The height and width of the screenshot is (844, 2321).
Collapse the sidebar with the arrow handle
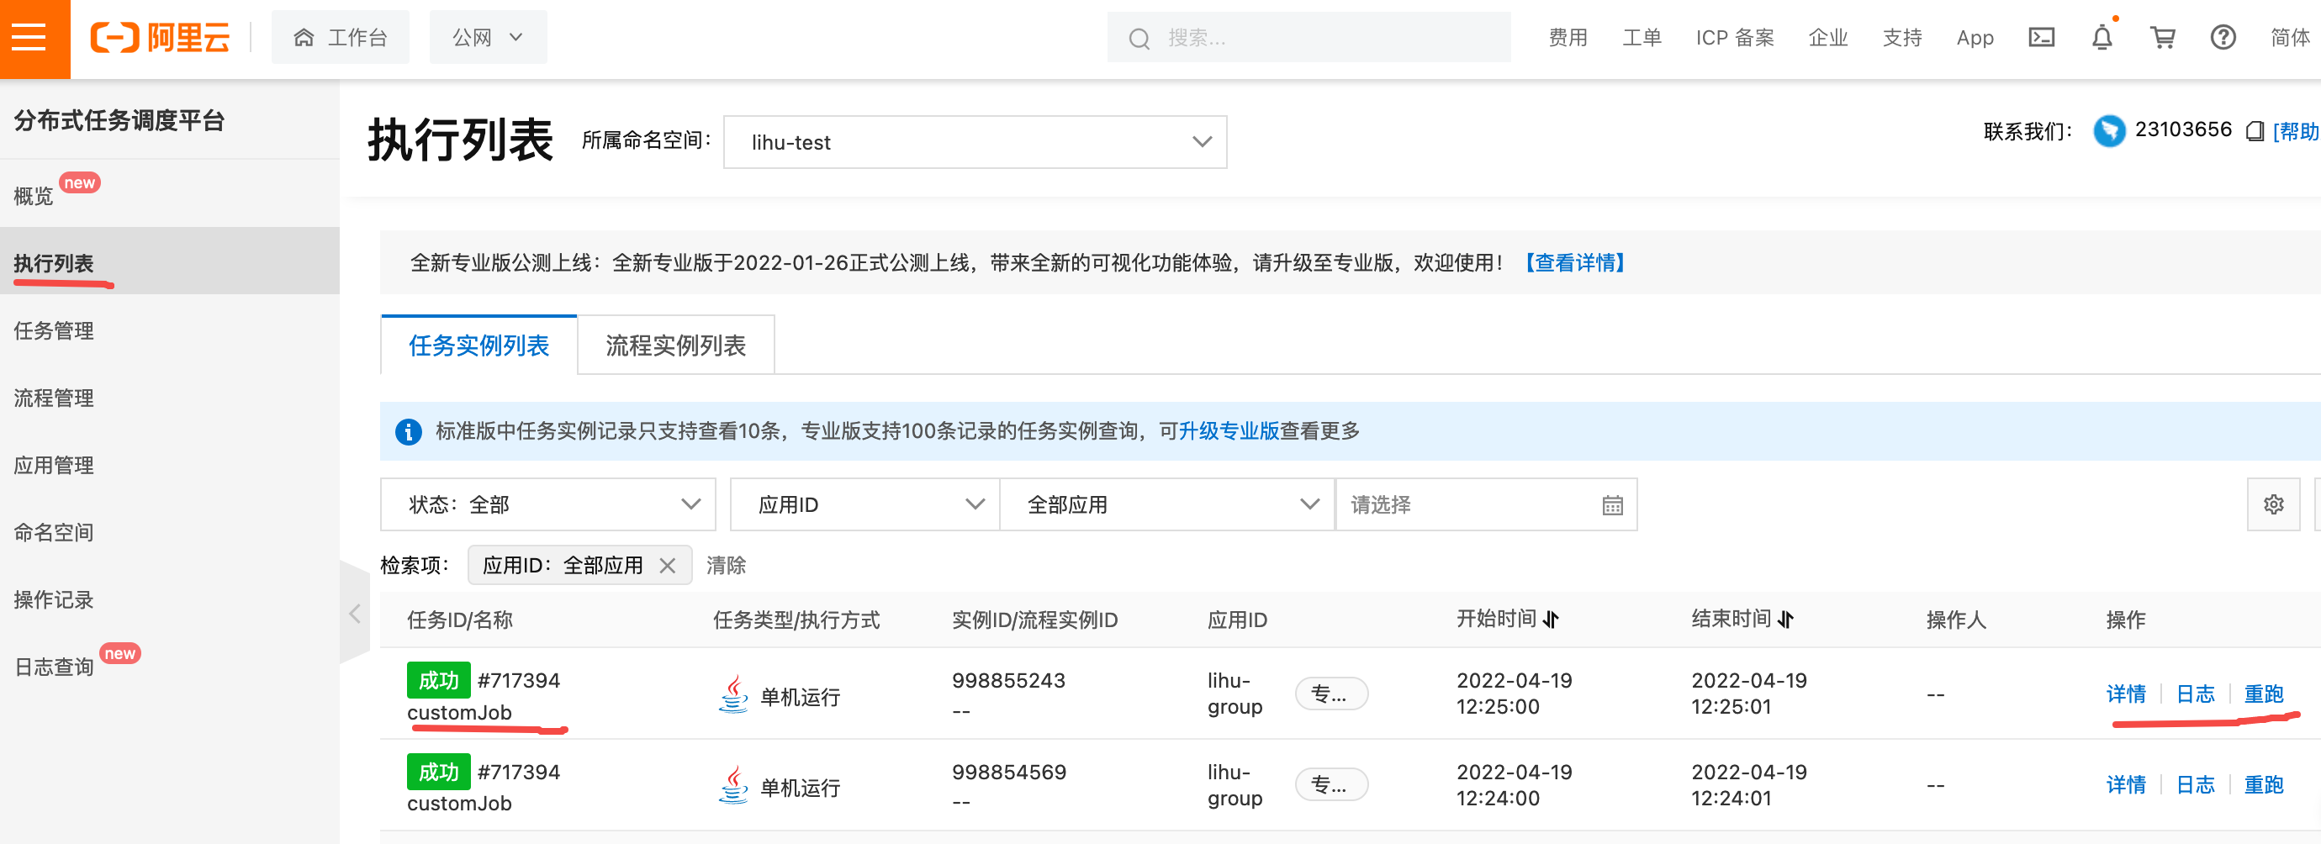coord(355,614)
